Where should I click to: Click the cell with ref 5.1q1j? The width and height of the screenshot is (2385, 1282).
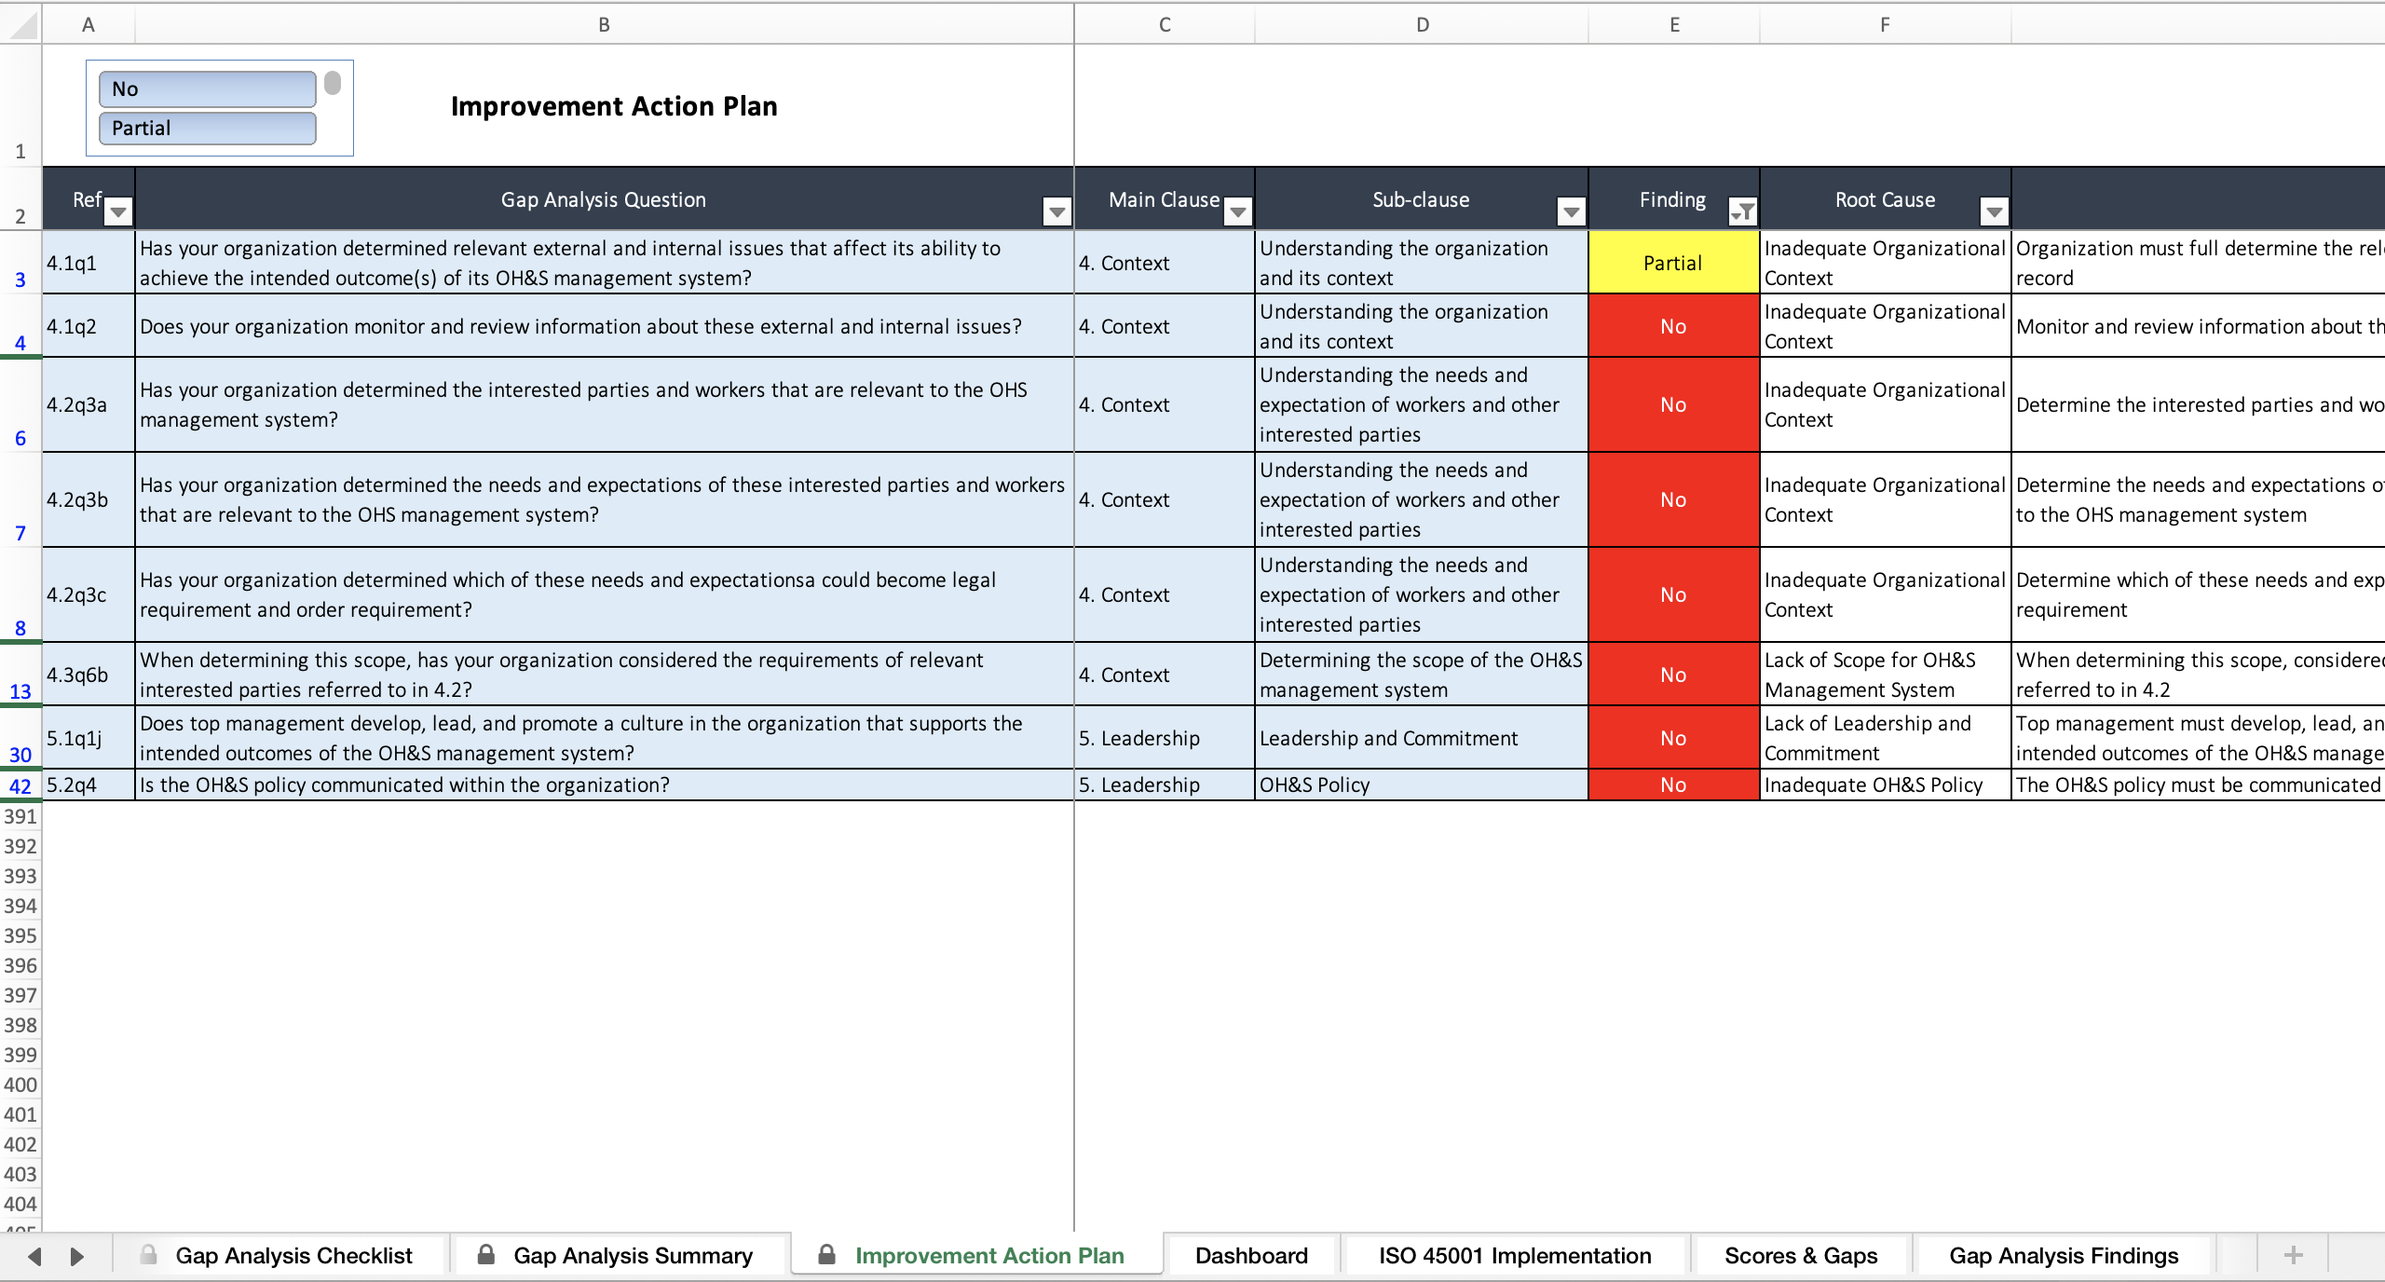click(x=89, y=738)
